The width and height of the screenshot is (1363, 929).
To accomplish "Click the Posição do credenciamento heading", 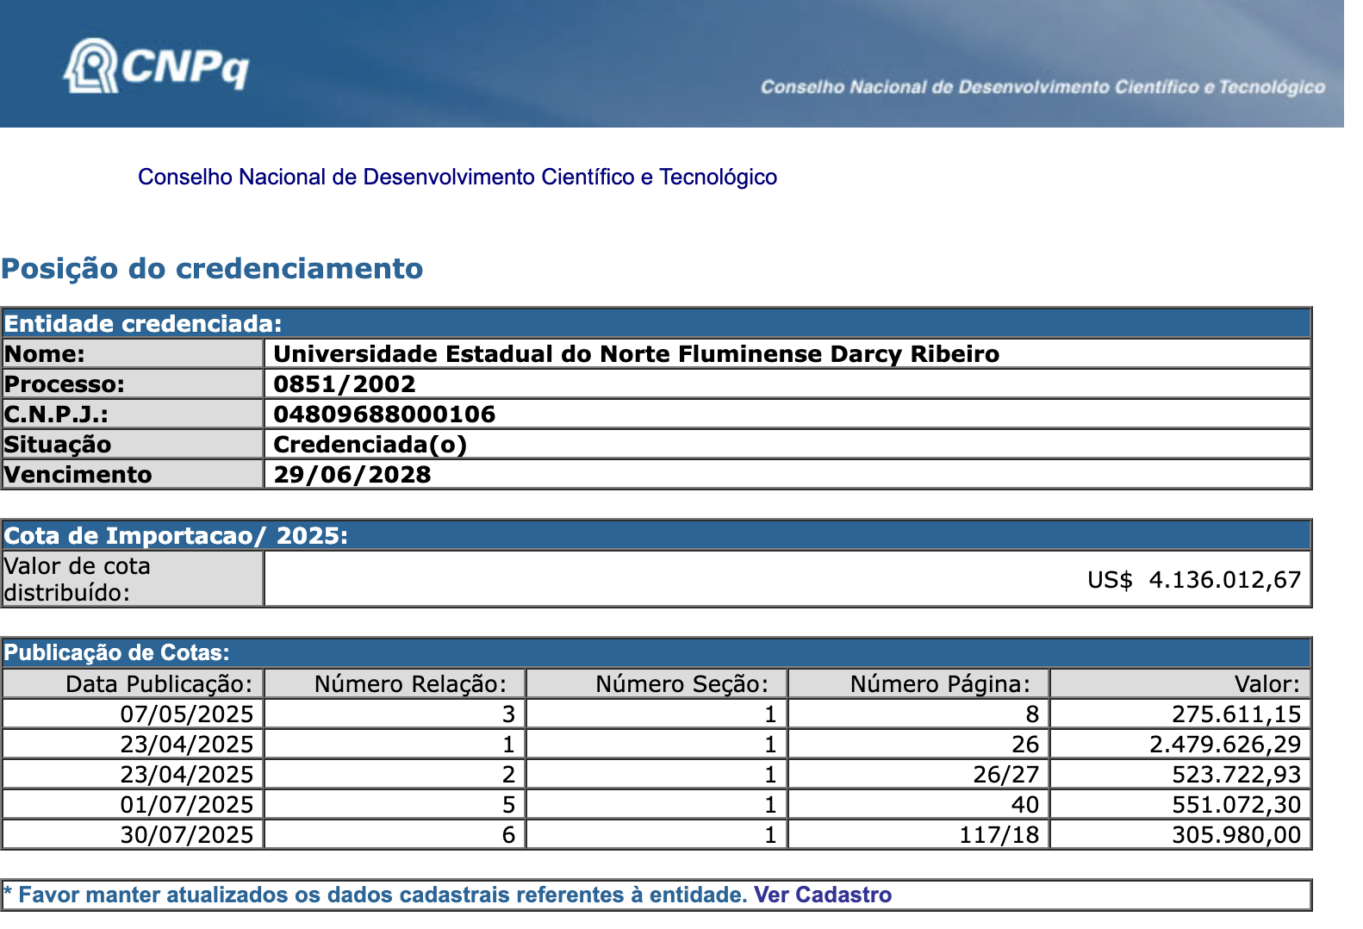I will pos(212,268).
